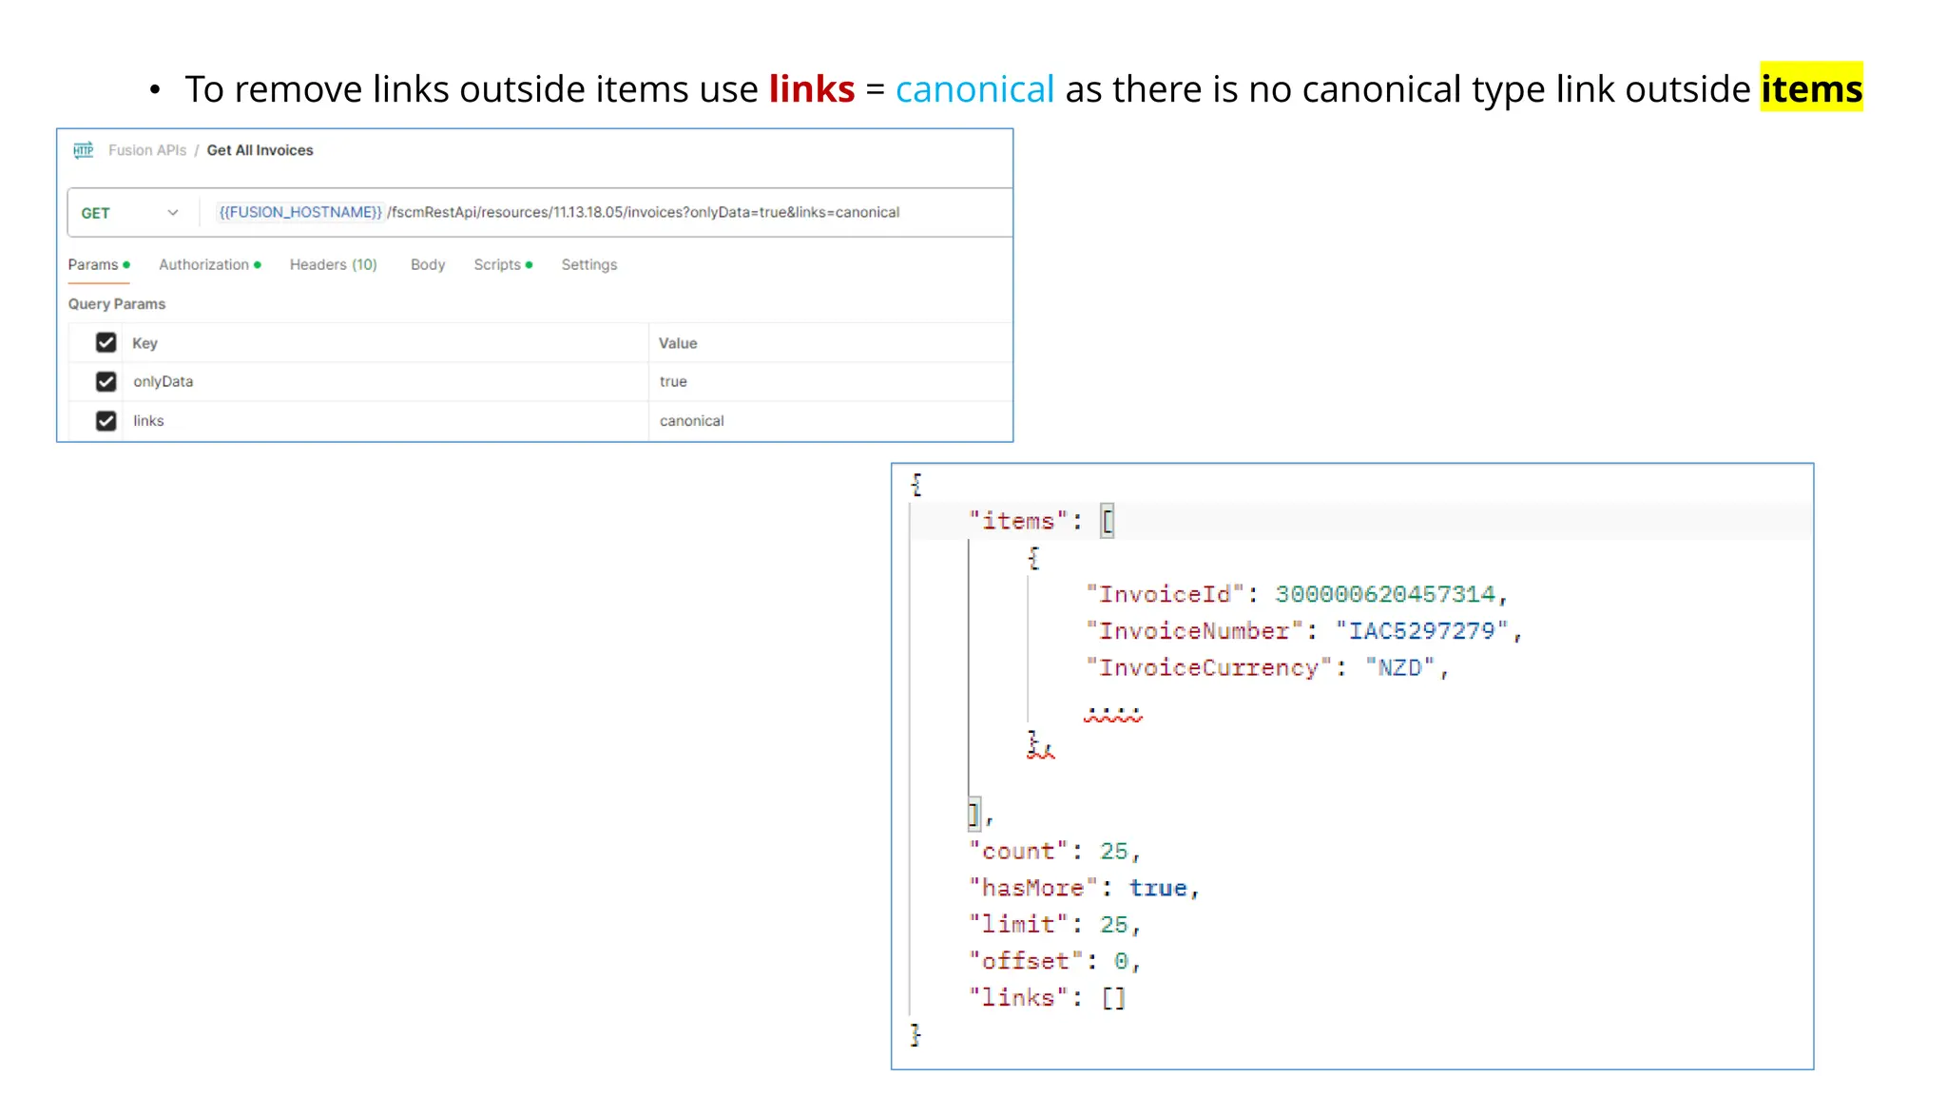The image size is (1947, 1095).
Task: Open the Scripts tab
Action: pyautogui.click(x=503, y=264)
